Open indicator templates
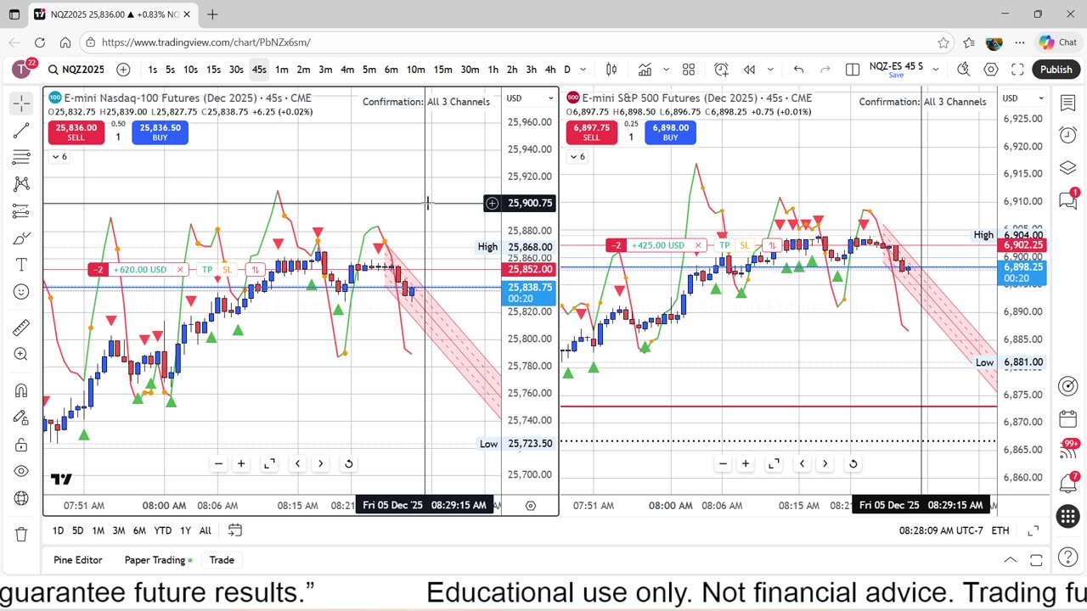Screen dimensions: 1087x611 pos(689,70)
